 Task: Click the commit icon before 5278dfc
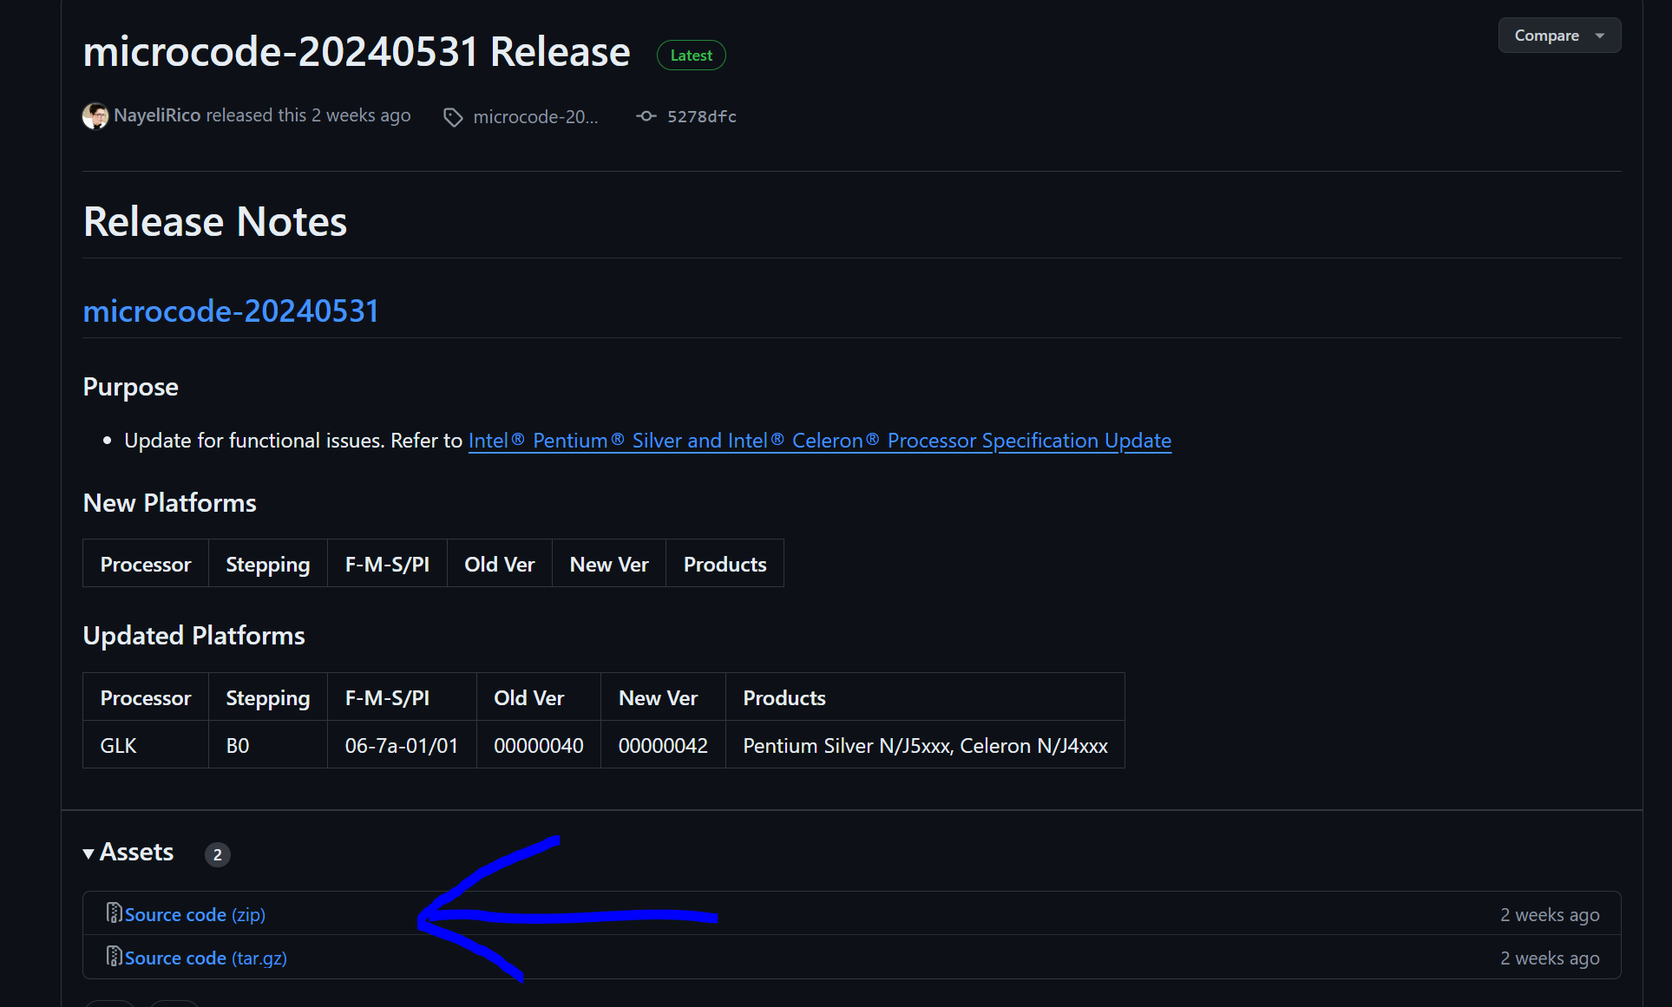pyautogui.click(x=646, y=116)
